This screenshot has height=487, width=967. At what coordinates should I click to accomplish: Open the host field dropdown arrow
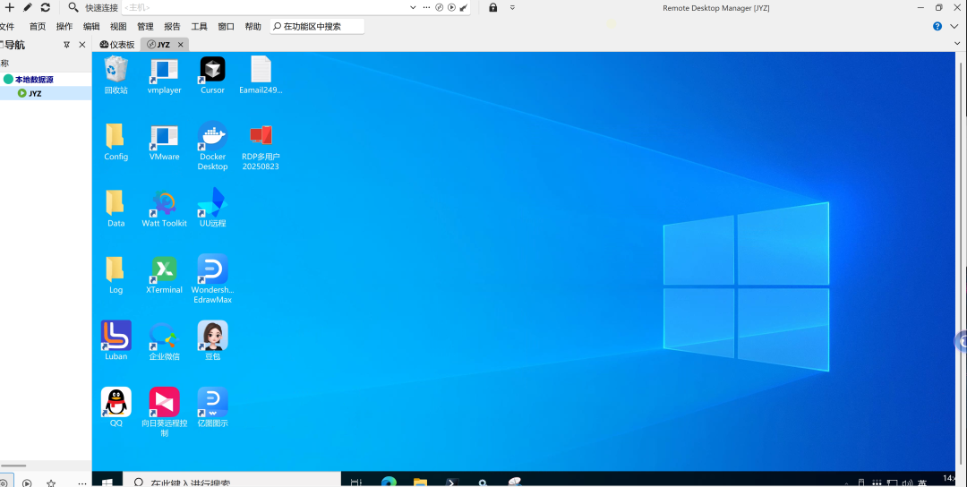coord(413,7)
